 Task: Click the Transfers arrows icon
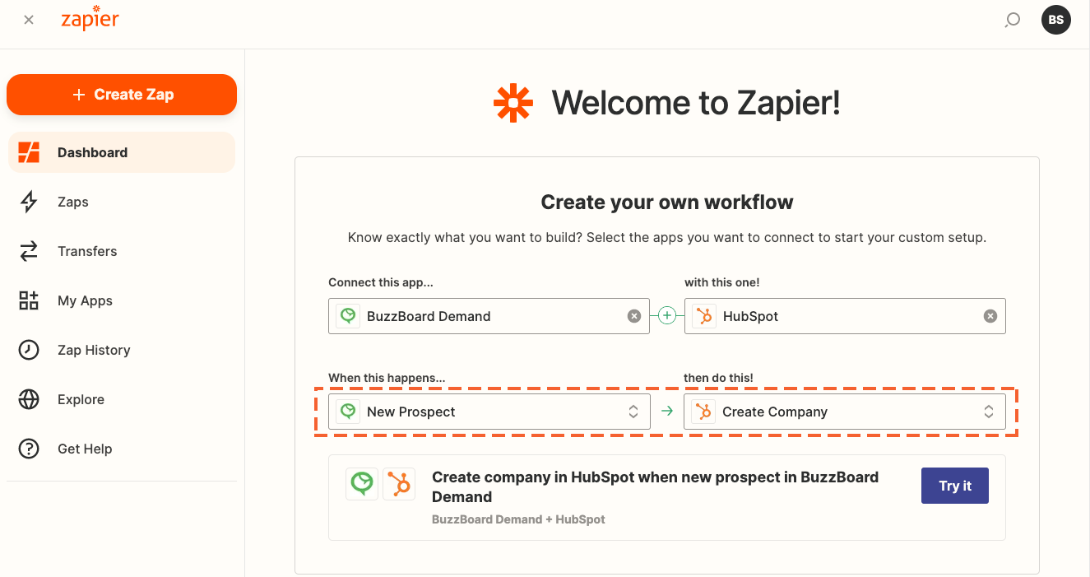29,251
